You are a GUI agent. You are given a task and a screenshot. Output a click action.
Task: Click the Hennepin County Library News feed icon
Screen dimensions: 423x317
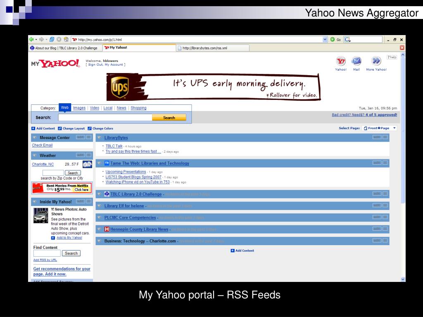click(x=107, y=229)
